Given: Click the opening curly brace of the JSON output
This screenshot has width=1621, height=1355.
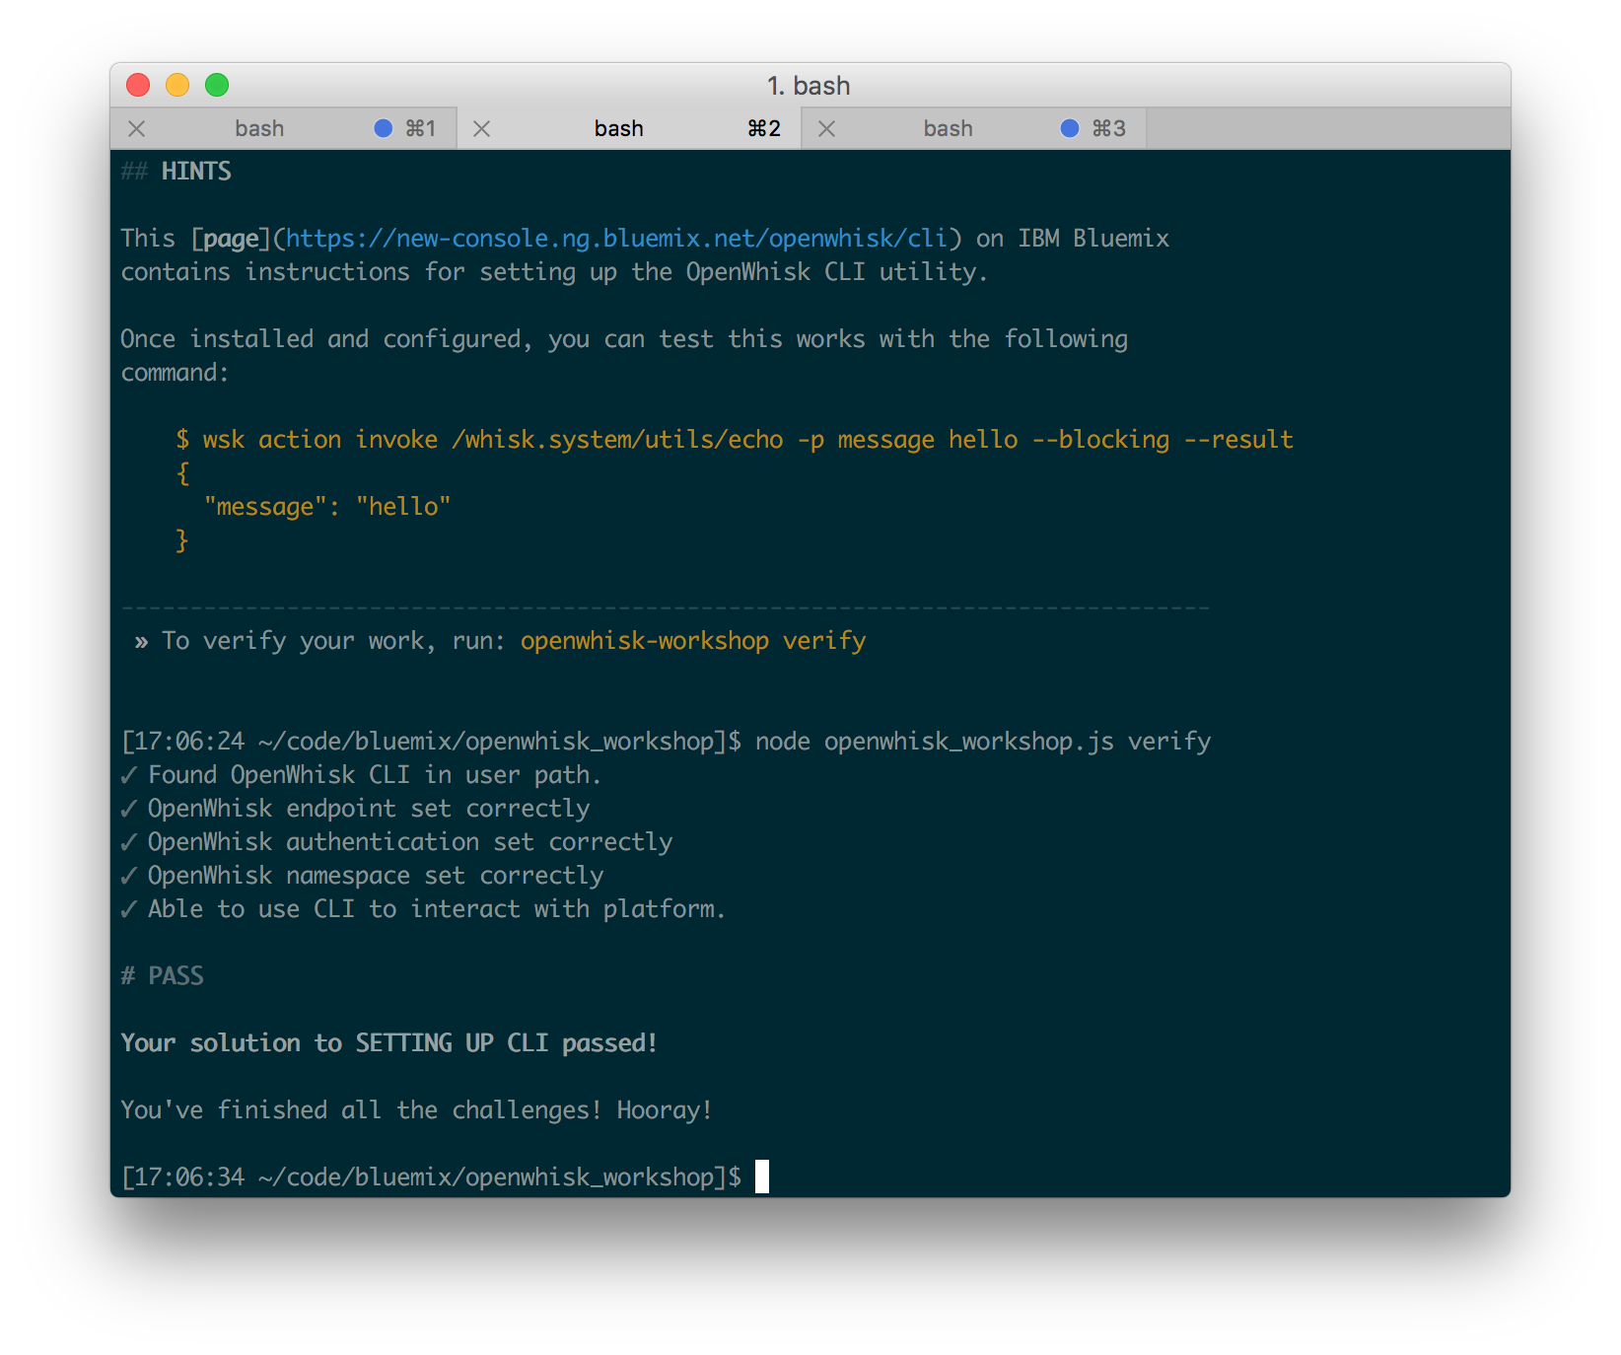Looking at the screenshot, I should (182, 473).
